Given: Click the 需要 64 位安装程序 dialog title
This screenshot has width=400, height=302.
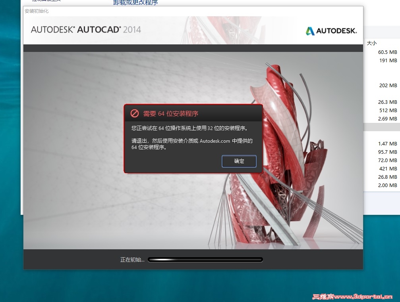Looking at the screenshot, I should (171, 113).
